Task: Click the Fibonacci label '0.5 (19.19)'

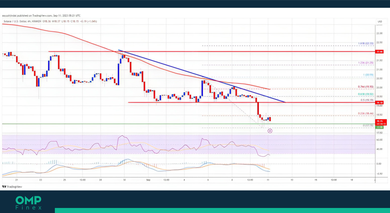Action: (x=367, y=100)
